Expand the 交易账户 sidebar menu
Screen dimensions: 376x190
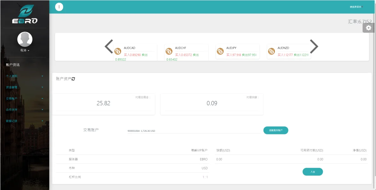[x=25, y=98]
